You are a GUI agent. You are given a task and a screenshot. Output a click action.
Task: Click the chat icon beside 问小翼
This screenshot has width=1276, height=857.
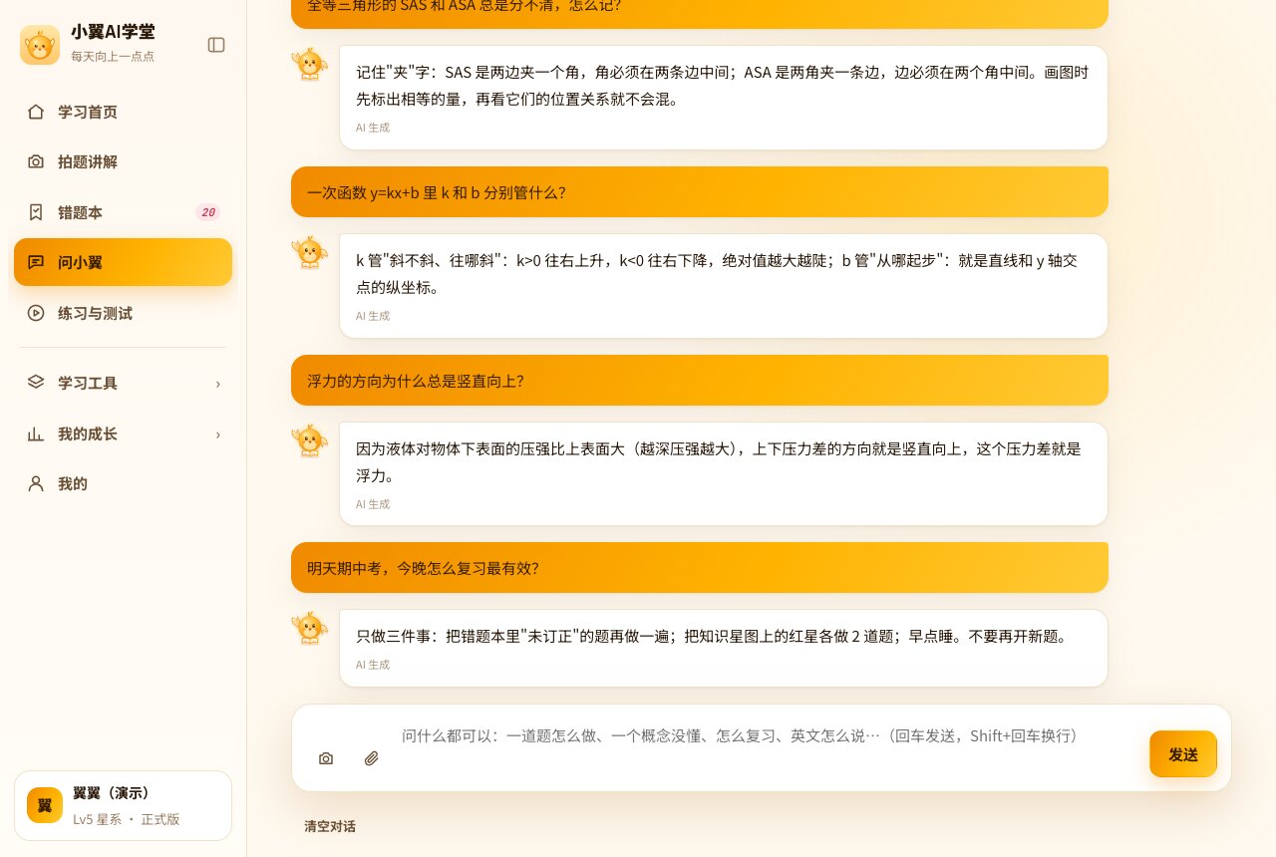coord(36,262)
